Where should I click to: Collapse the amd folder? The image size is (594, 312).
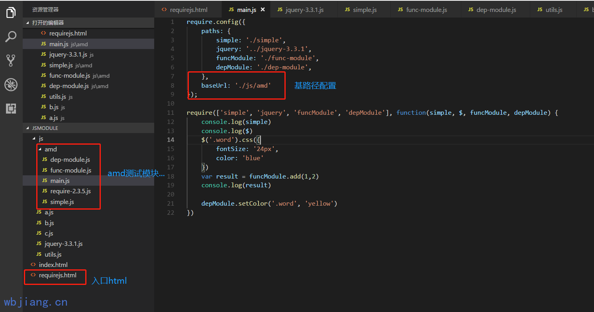click(40, 149)
